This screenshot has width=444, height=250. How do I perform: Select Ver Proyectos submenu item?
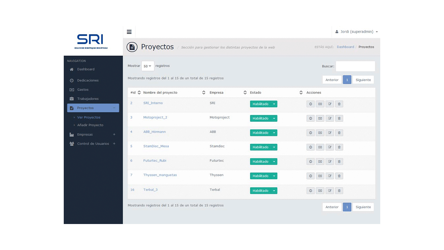point(89,117)
